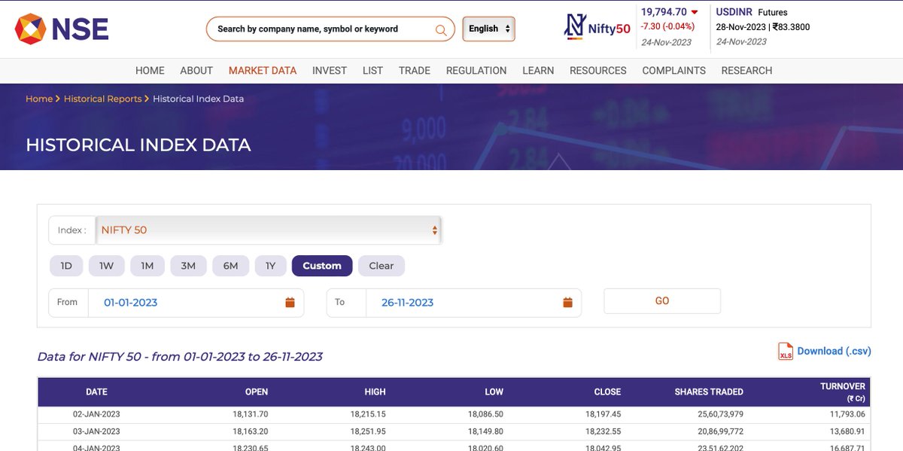Open the HOME menu
The width and height of the screenshot is (903, 451).
(x=150, y=71)
